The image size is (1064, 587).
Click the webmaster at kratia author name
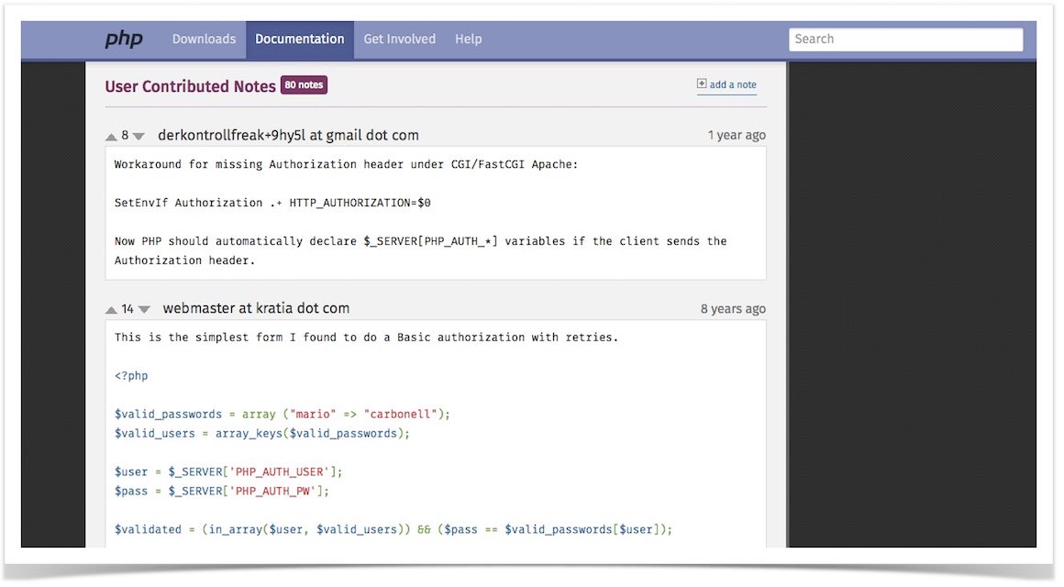(x=256, y=308)
